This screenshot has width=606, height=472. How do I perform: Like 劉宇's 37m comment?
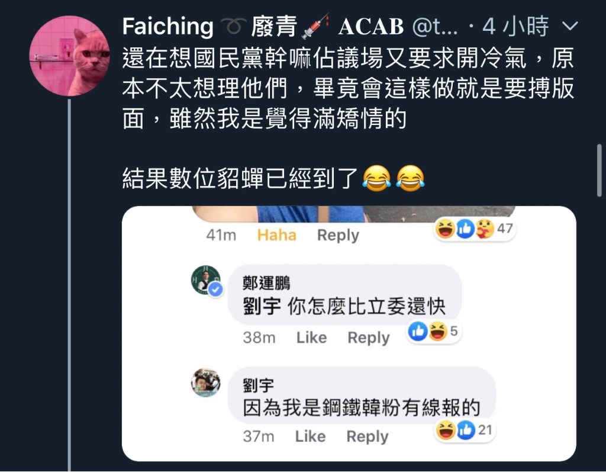click(310, 436)
